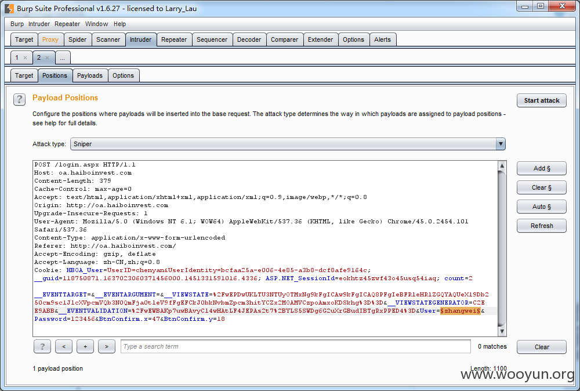Close Intruder attack tab 1

(25, 57)
